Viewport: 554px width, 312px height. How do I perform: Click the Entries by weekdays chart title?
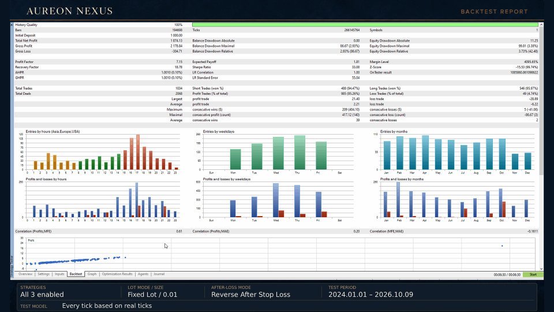pos(219,132)
